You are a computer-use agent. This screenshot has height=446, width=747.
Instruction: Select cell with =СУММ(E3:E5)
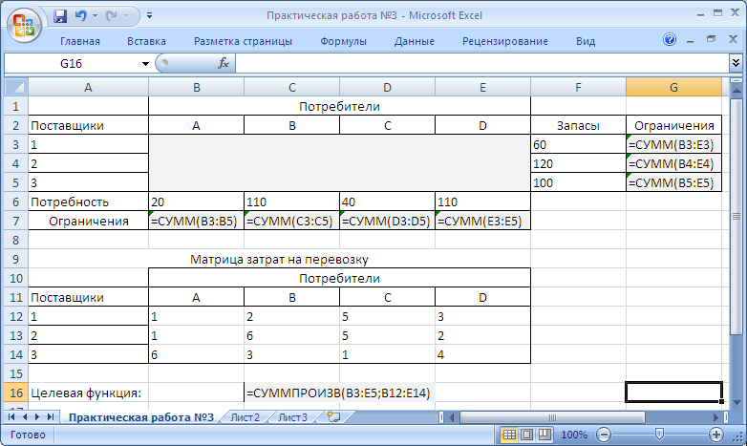tap(482, 221)
